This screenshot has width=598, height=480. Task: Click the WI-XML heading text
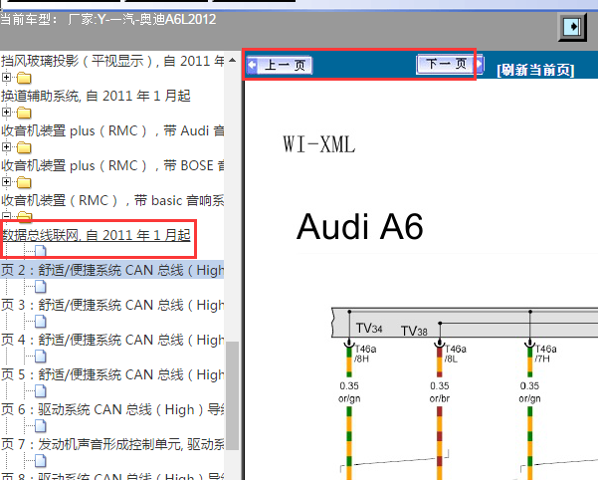pyautogui.click(x=318, y=144)
